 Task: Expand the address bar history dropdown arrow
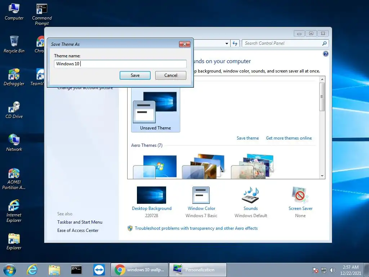click(227, 44)
